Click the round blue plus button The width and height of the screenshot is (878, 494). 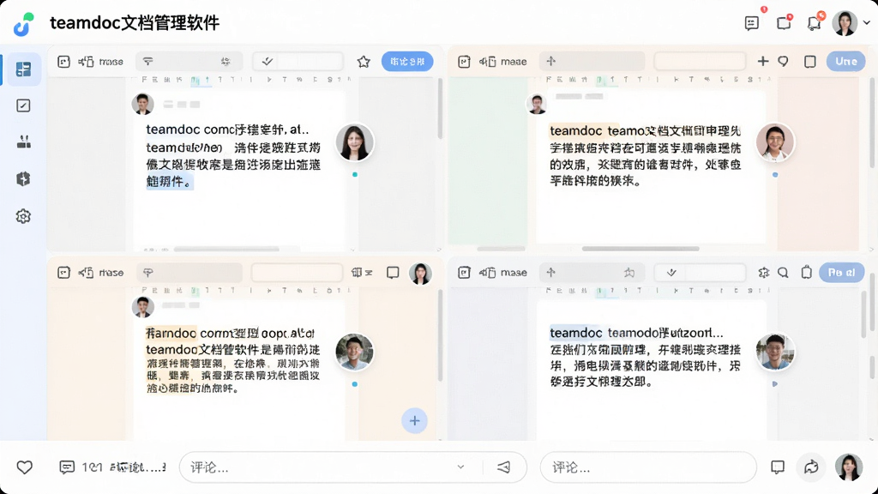point(414,420)
